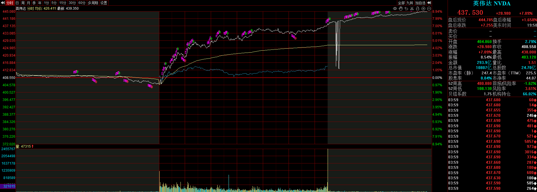Click the trade row priced 437.620
This screenshot has width=537, height=192.
tap(492, 115)
